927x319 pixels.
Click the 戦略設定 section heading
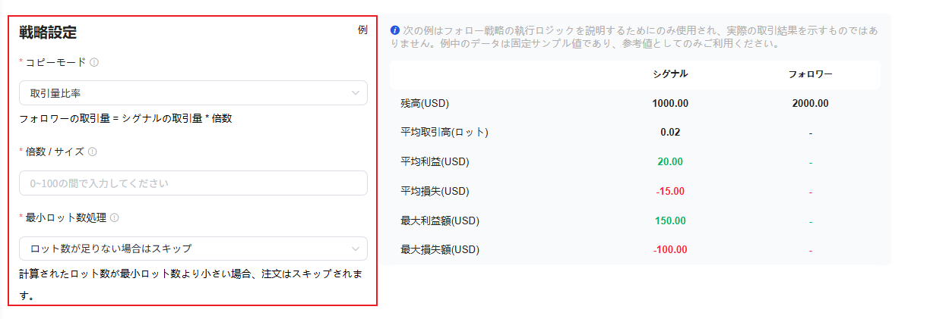(48, 32)
